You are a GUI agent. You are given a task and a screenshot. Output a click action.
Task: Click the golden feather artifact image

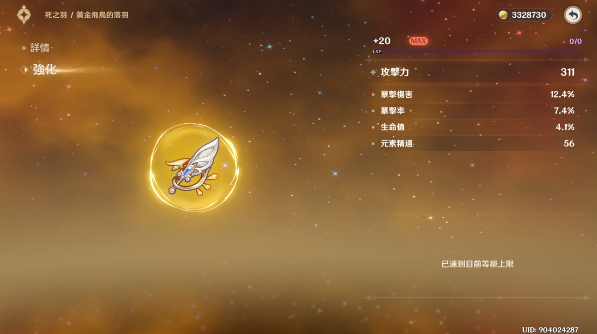(194, 167)
